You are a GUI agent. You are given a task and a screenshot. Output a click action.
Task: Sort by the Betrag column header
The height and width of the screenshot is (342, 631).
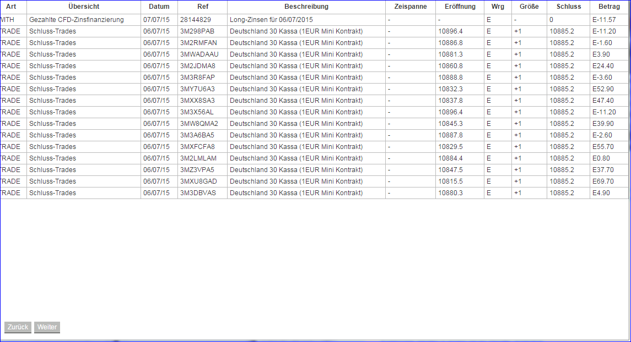609,7
